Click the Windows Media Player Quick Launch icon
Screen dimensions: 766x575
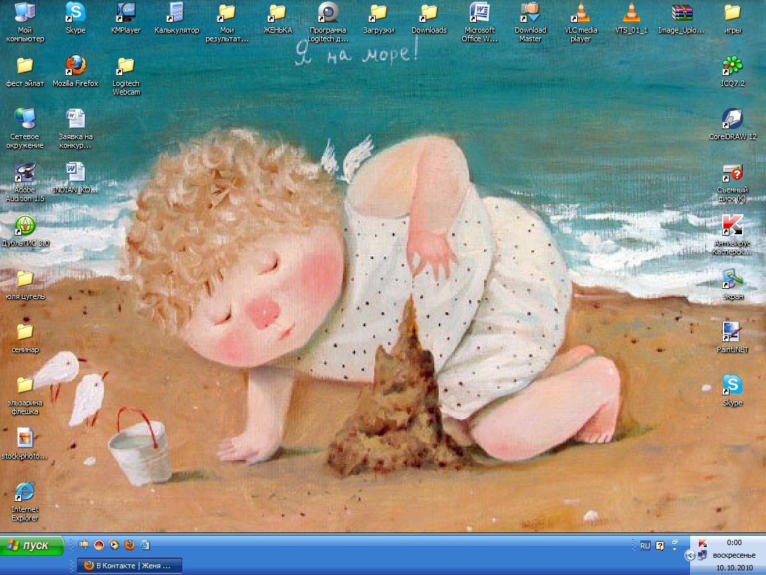coord(114,544)
